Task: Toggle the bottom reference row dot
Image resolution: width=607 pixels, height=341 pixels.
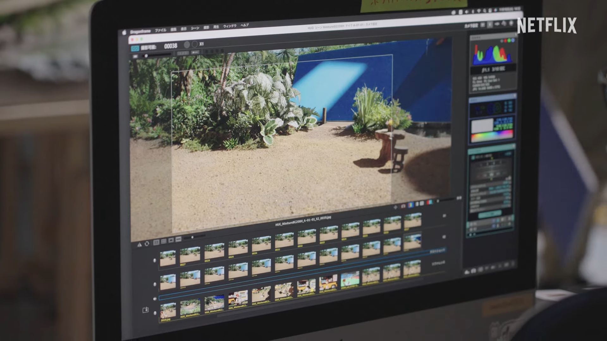Action: tap(155, 313)
